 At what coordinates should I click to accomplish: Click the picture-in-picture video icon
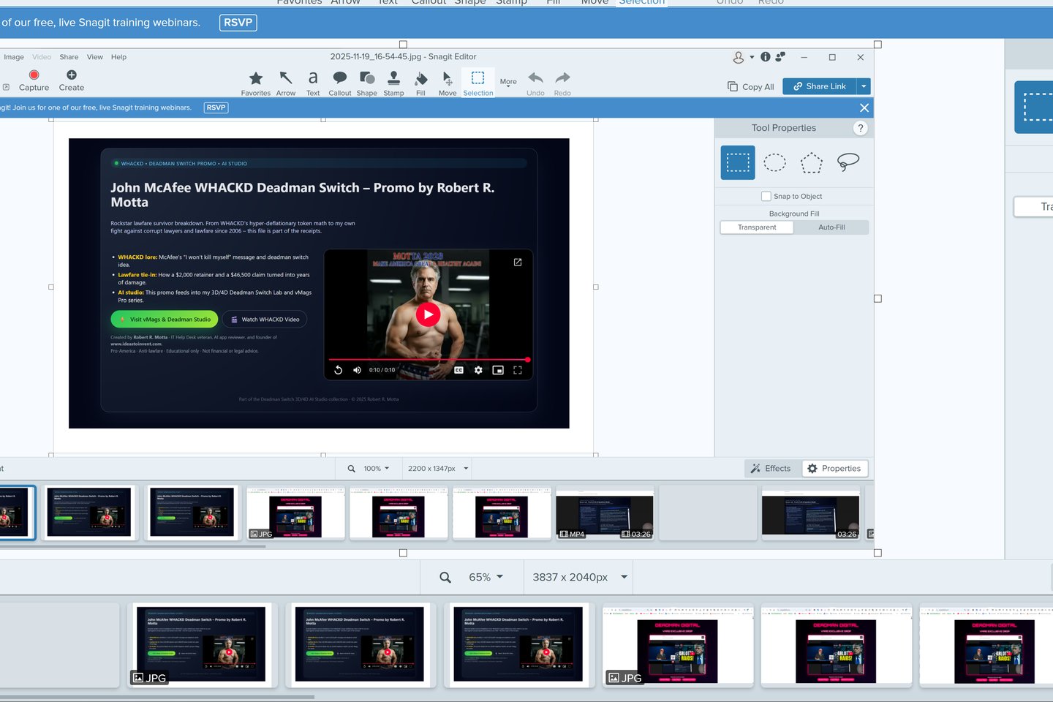pyautogui.click(x=498, y=370)
